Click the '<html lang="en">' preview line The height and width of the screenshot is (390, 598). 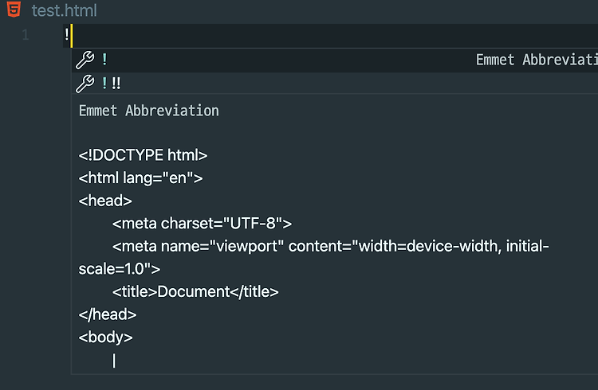pos(140,177)
